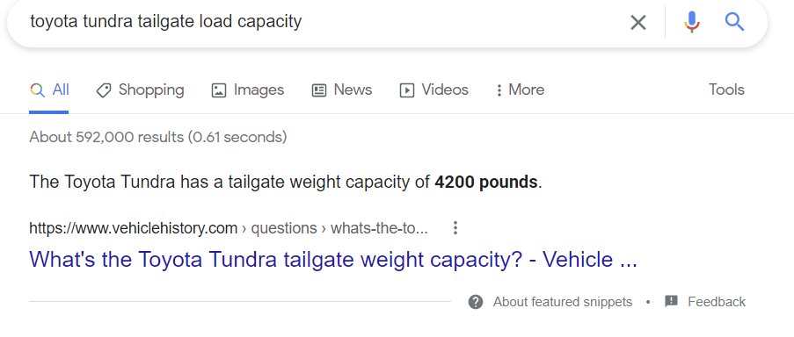
Task: Clear the search query with X icon
Action: click(x=638, y=22)
